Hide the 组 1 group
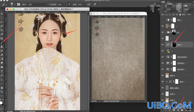This screenshot has width=194, height=112. click(163, 32)
